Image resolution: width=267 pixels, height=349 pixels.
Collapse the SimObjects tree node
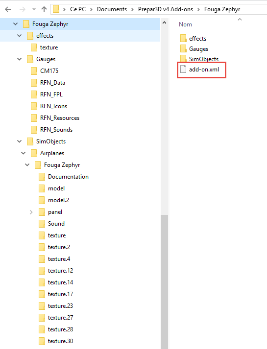tap(20, 141)
